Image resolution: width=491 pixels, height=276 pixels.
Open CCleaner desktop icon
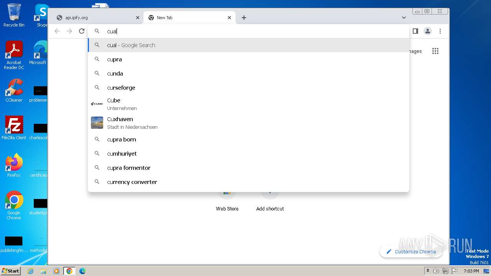[14, 90]
